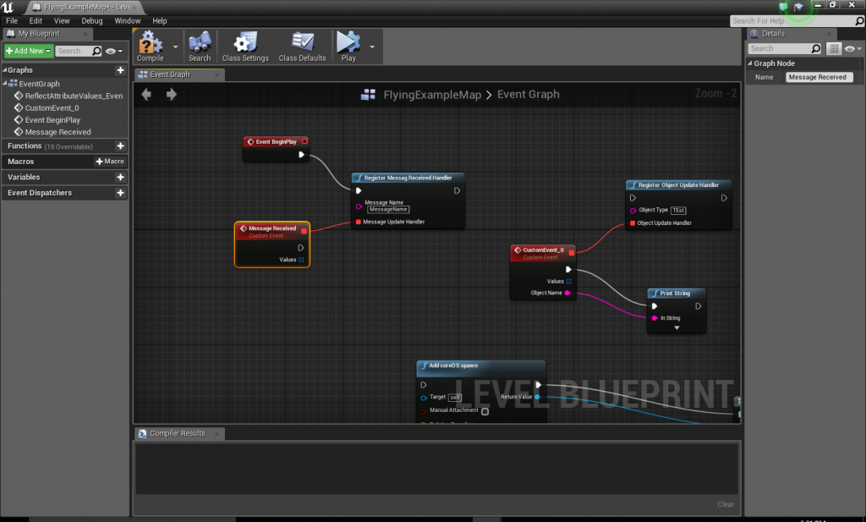Click Clear in the Compiler Results panel
Screen dimensions: 866x522
tap(725, 503)
